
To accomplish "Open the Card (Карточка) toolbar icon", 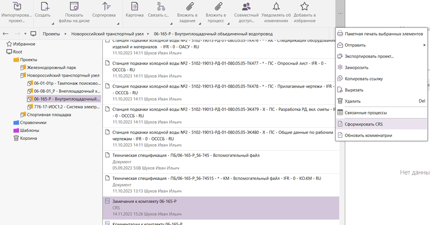I will [x=134, y=7].
